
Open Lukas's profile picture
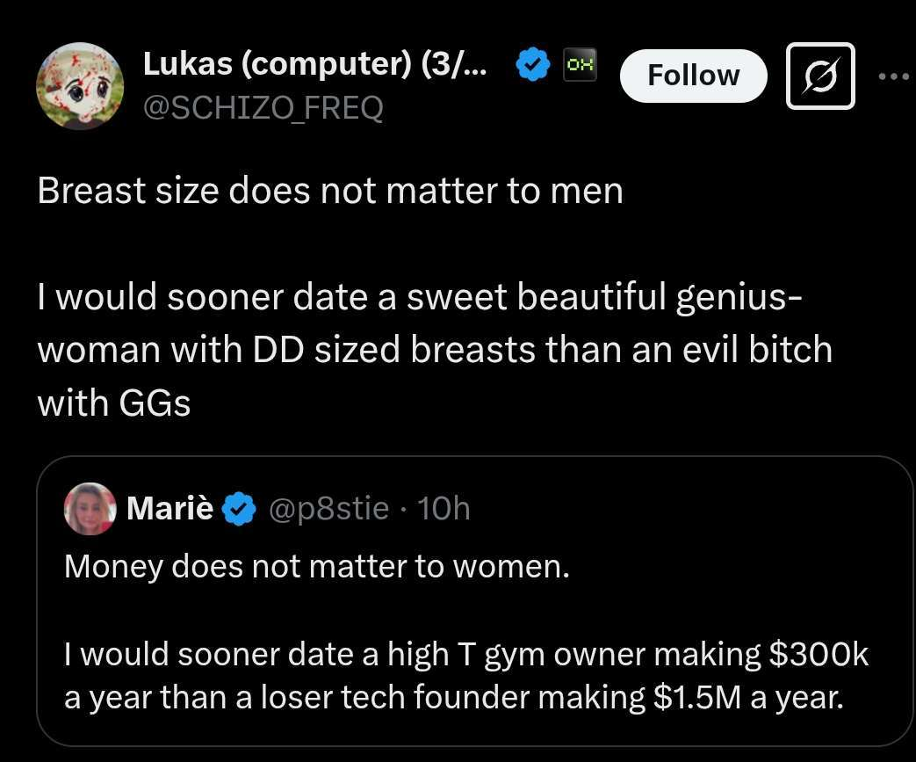coord(79,85)
